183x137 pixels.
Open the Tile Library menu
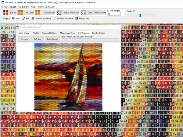[23, 7]
